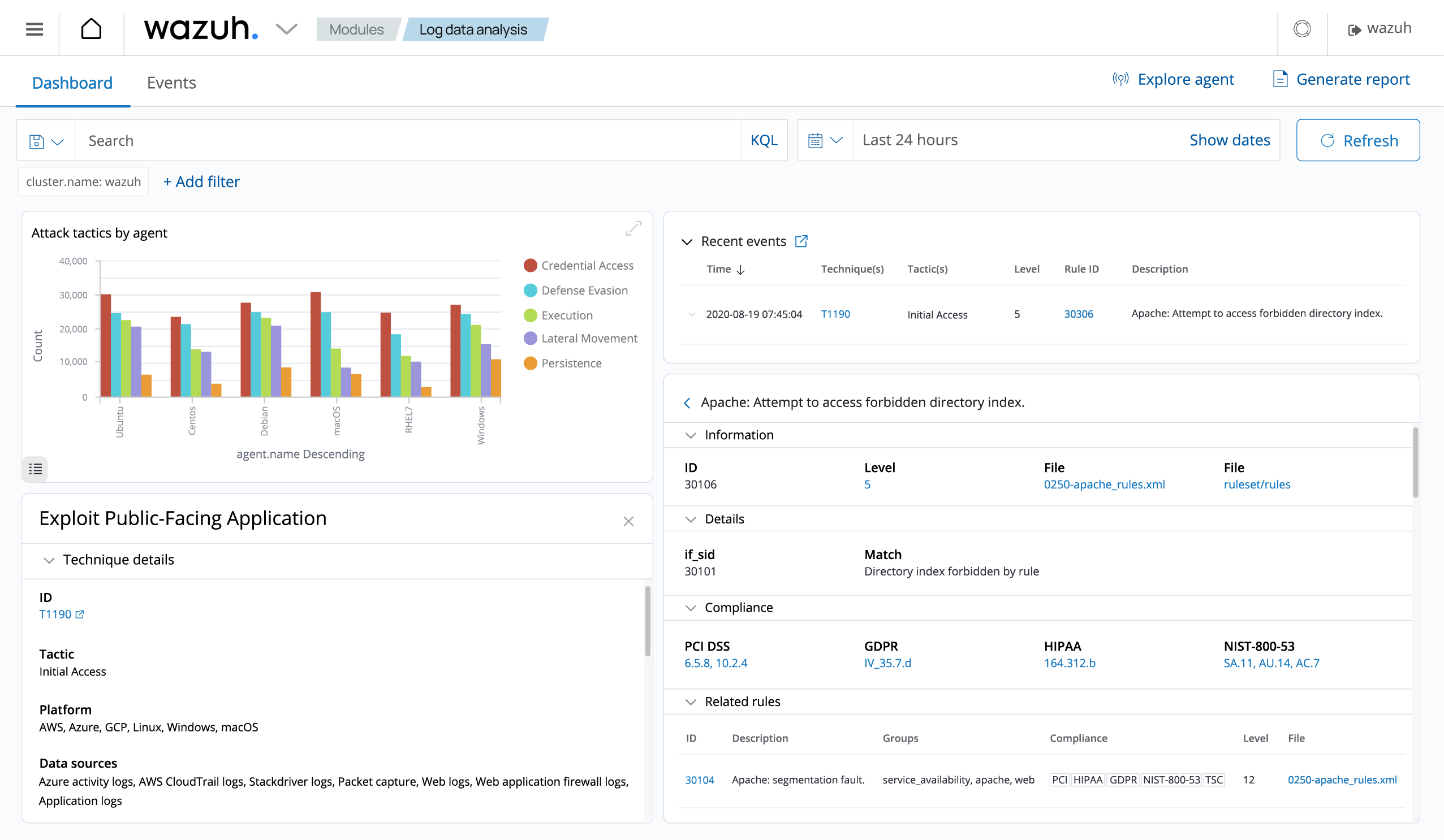Click the Refresh button icon
The width and height of the screenshot is (1444, 840).
click(1328, 140)
